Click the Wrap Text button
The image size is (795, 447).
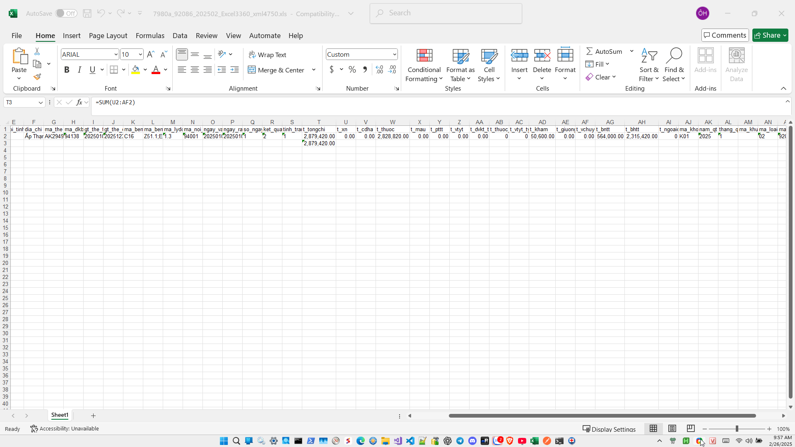(267, 55)
